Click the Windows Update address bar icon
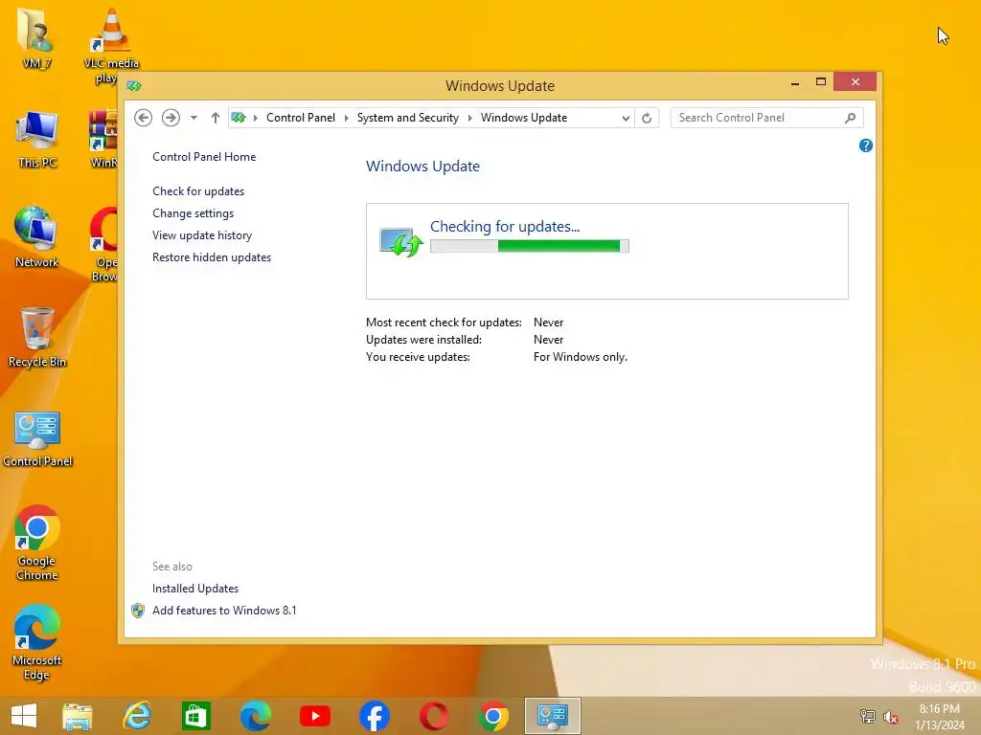Image resolution: width=981 pixels, height=735 pixels. point(239,118)
